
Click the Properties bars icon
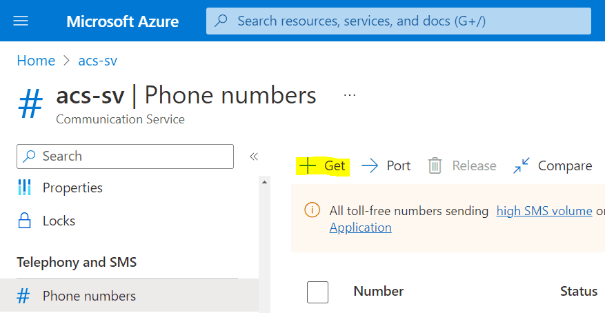tap(24, 188)
